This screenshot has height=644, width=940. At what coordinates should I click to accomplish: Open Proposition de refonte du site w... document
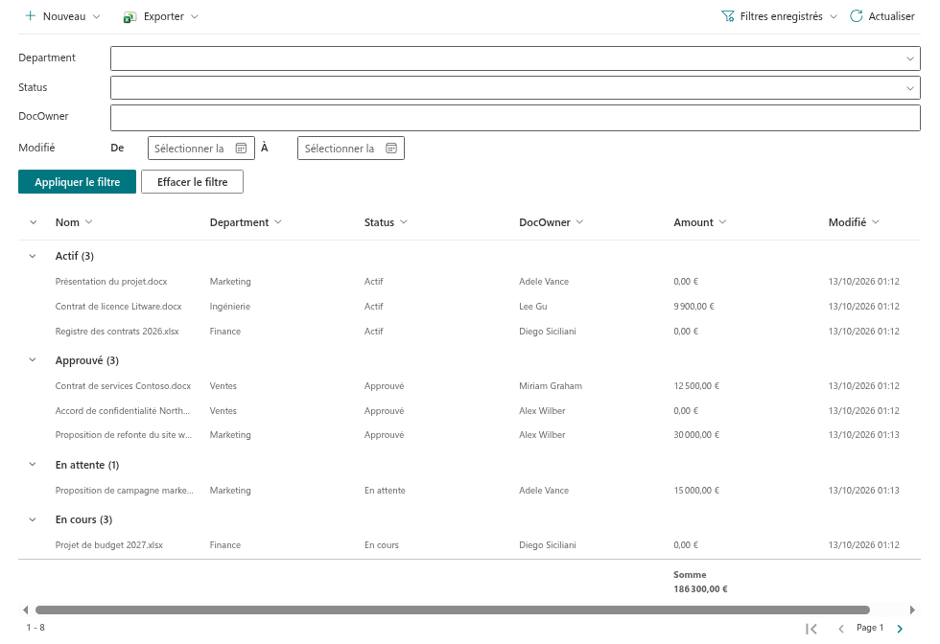click(x=124, y=435)
